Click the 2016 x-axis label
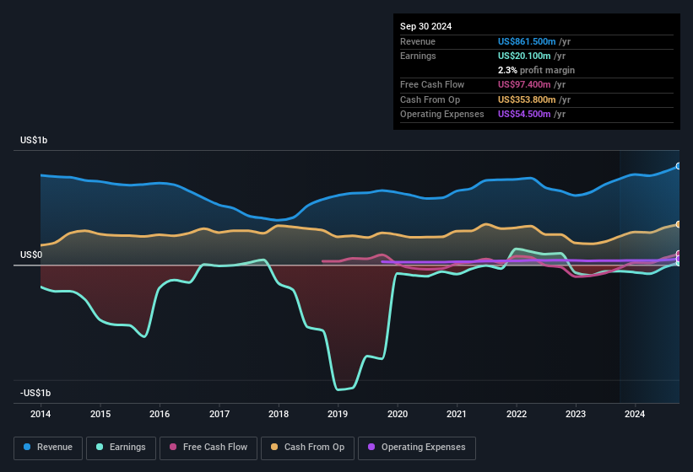The image size is (693, 472). tap(160, 414)
